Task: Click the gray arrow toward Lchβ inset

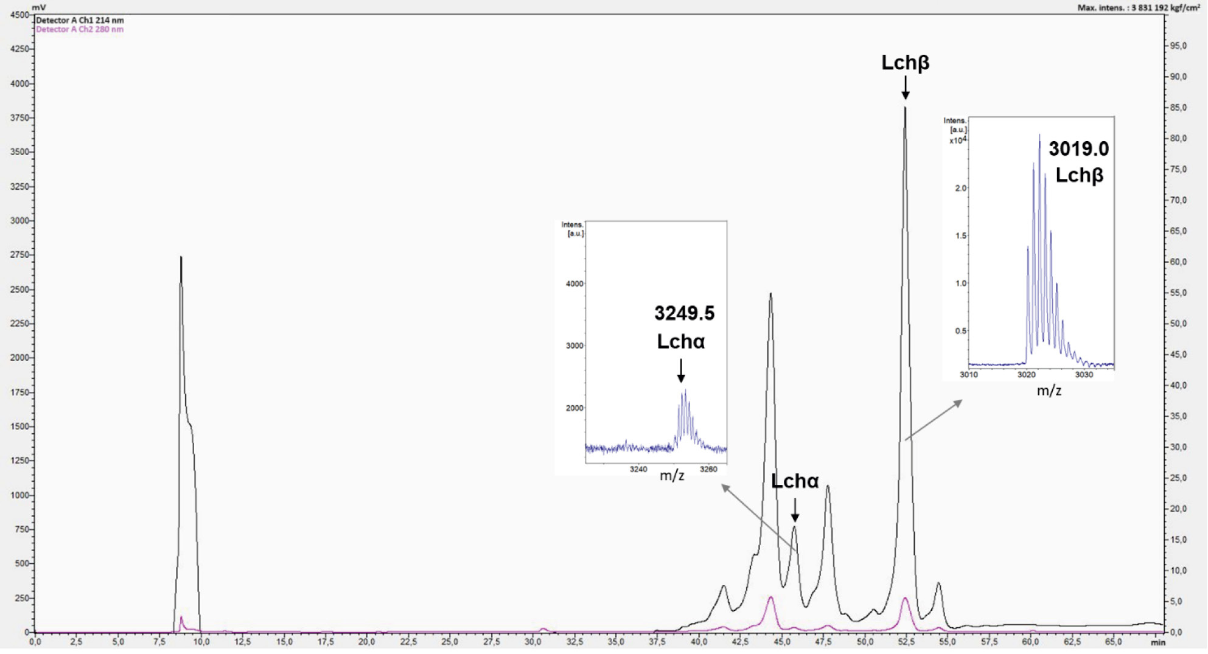Action: (x=934, y=420)
